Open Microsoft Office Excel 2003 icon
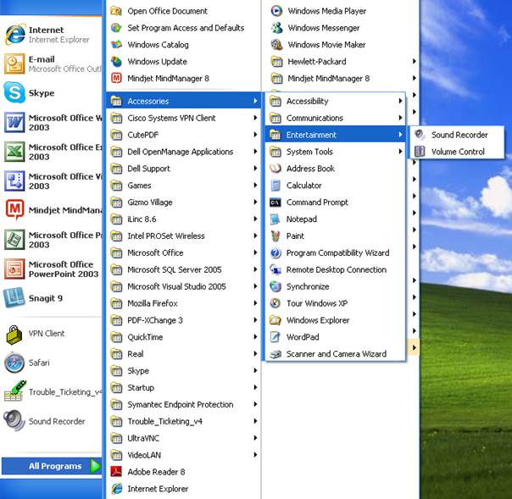Viewport: 512px width, 499px height. [x=14, y=152]
